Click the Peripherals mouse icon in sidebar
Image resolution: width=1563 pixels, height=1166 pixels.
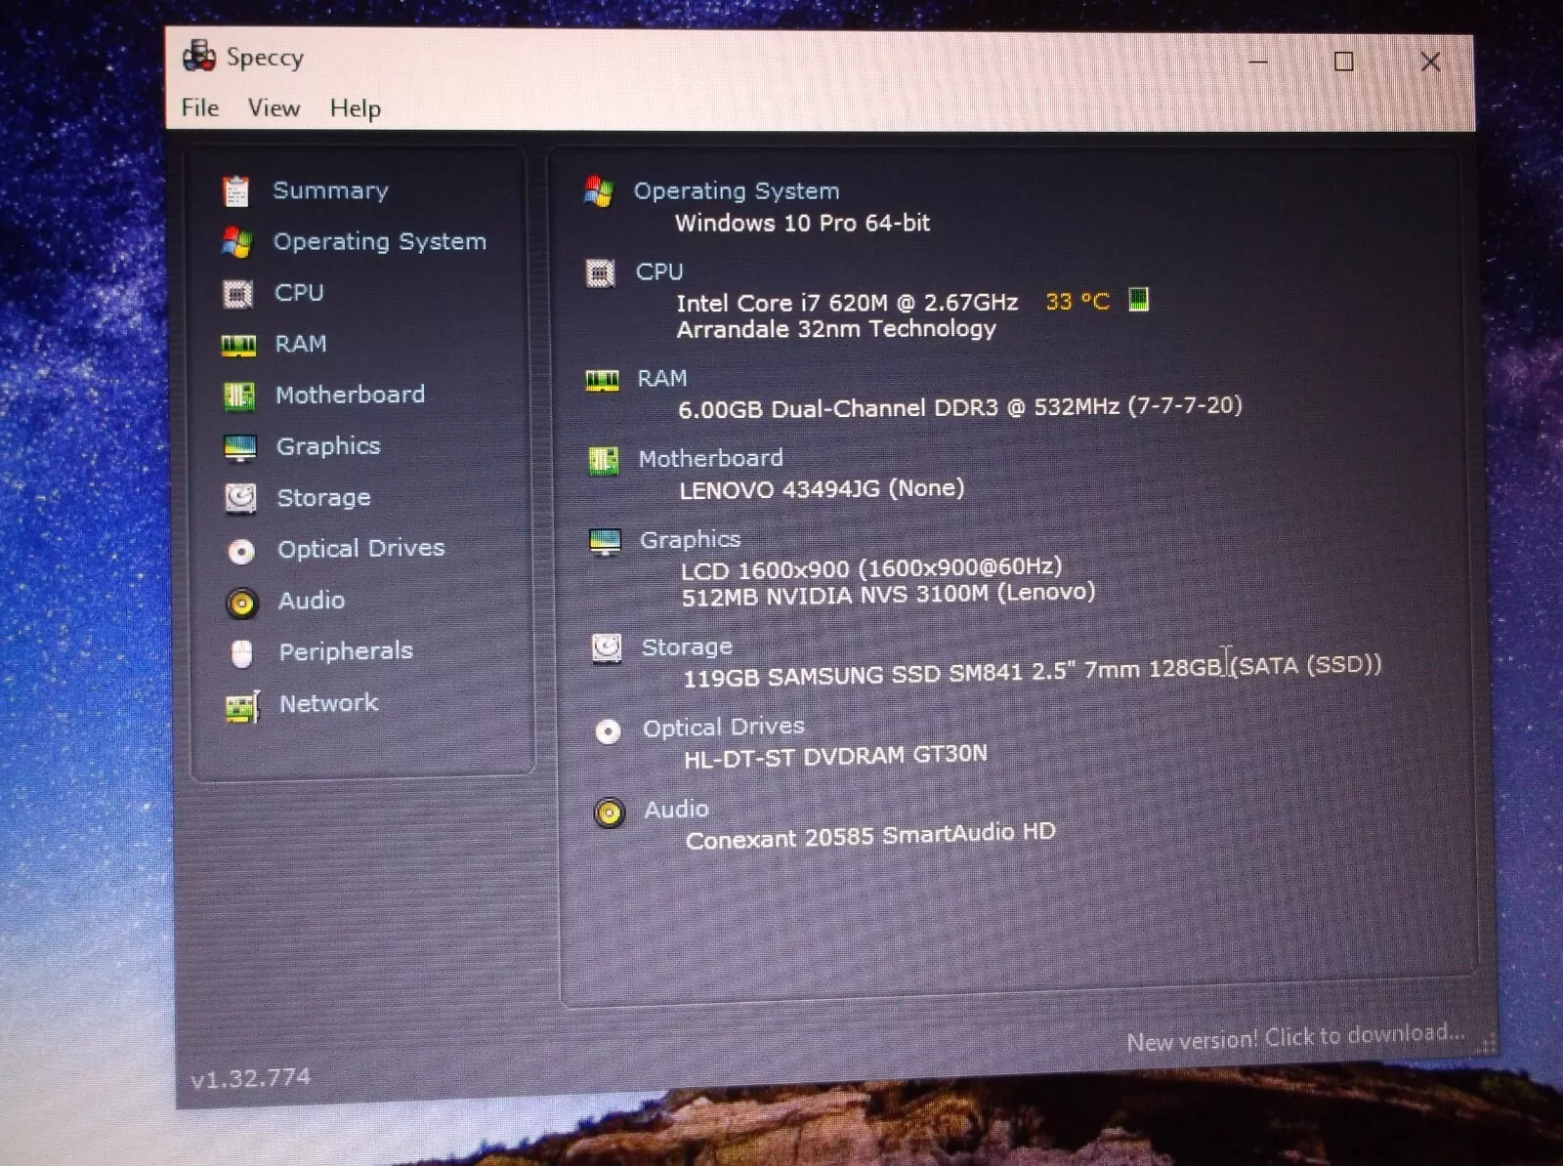[242, 653]
